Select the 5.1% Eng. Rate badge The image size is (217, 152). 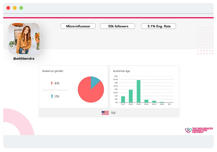pyautogui.click(x=159, y=26)
